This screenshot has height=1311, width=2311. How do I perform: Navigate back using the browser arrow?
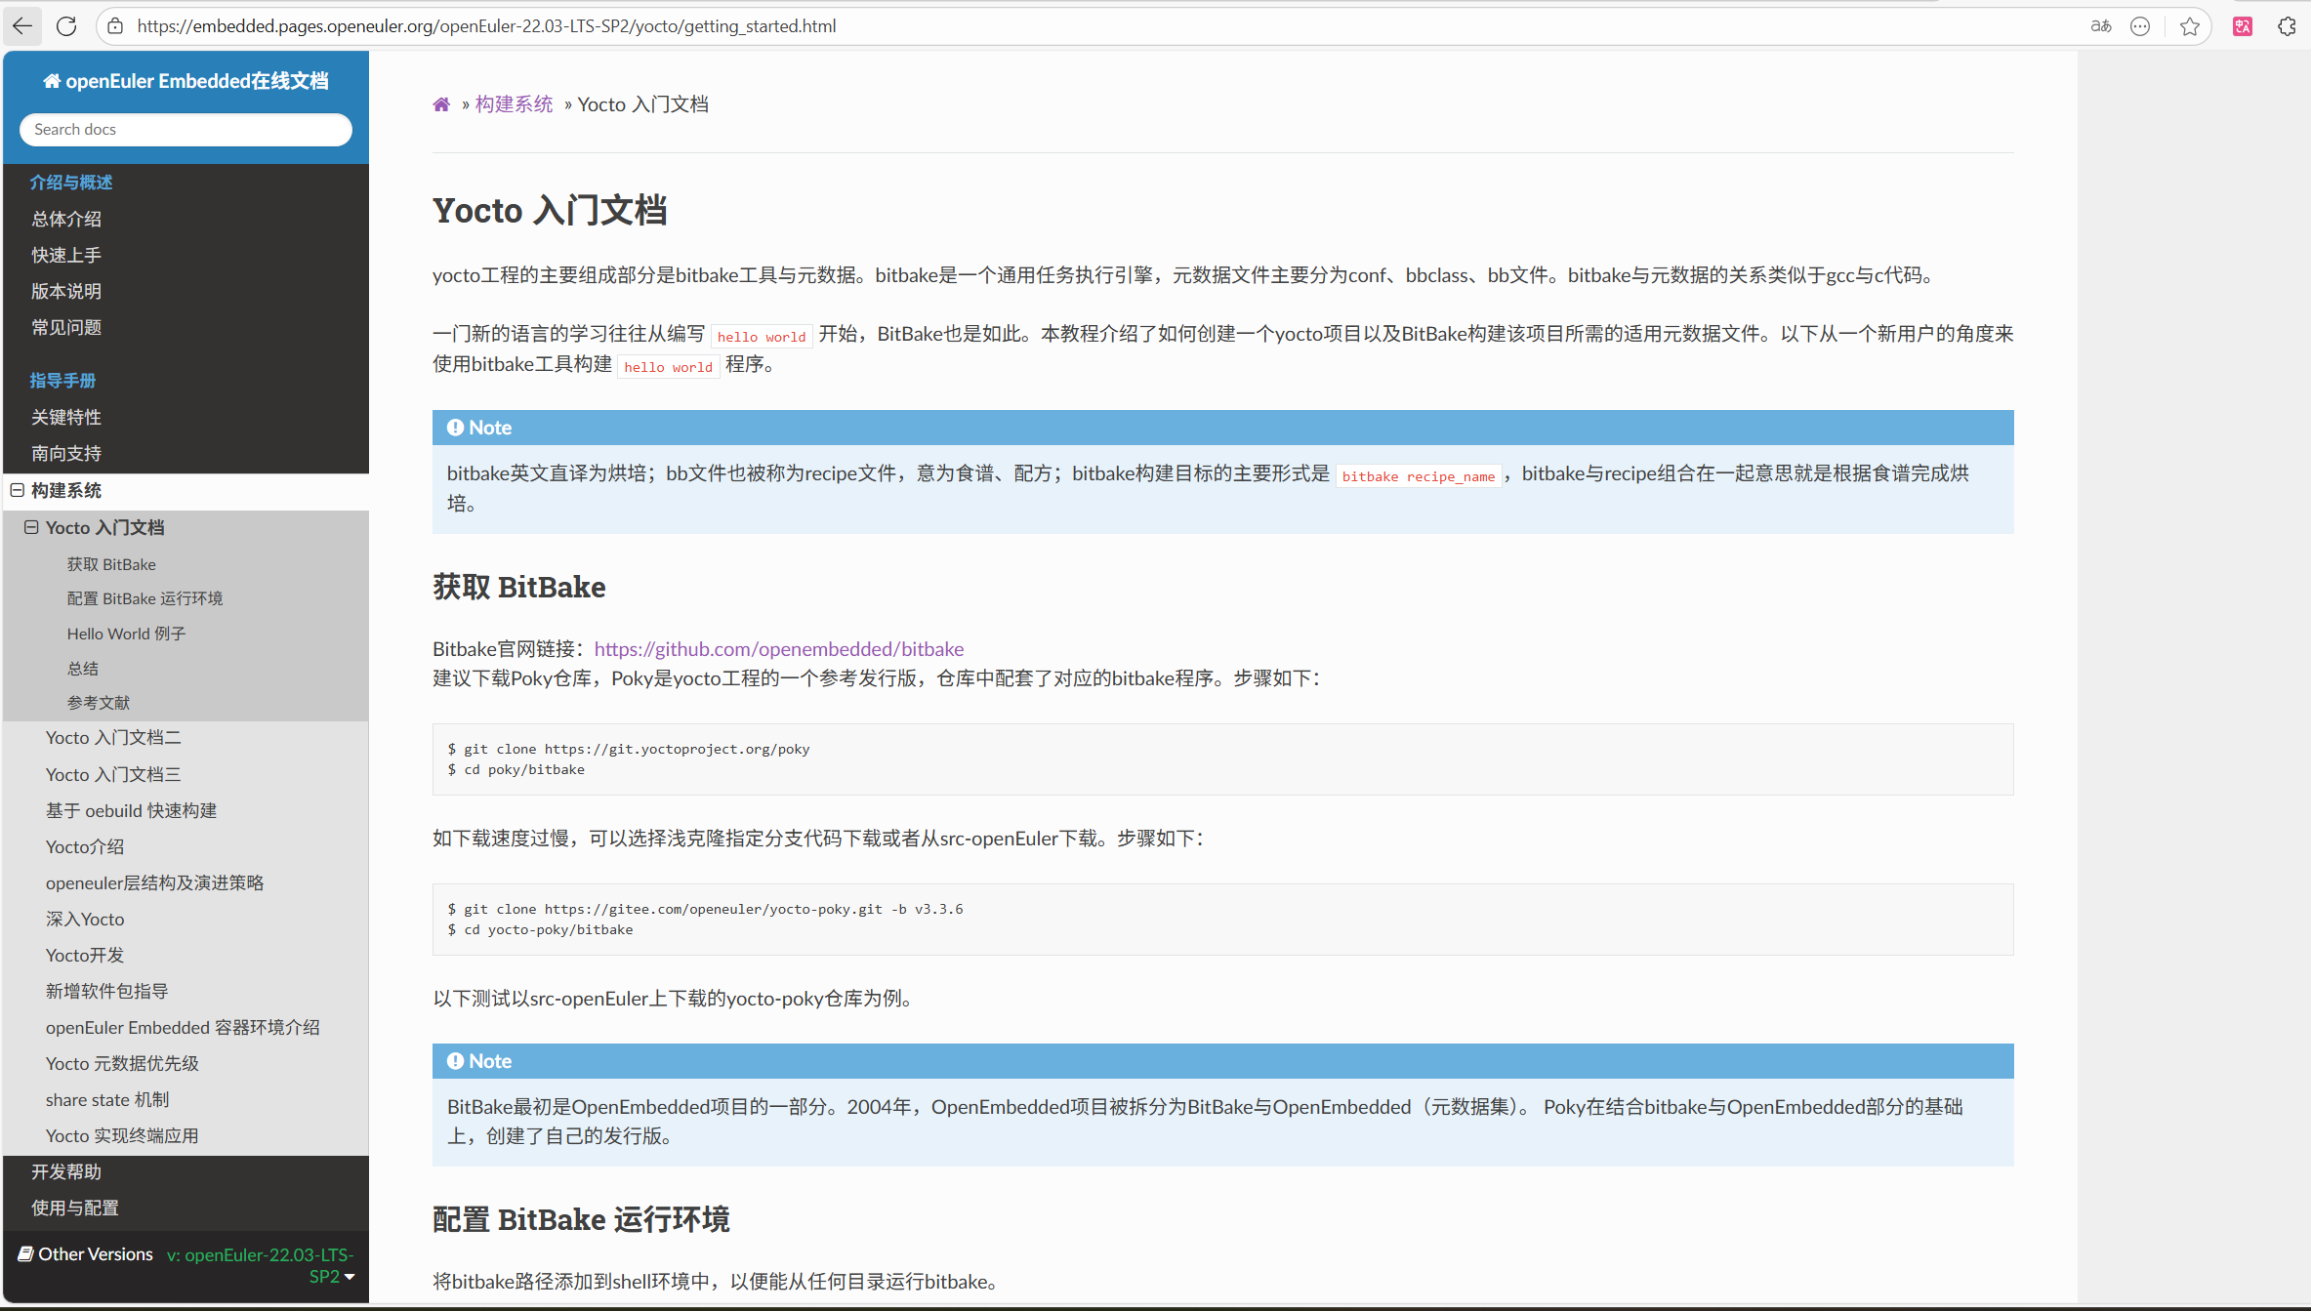[x=21, y=26]
